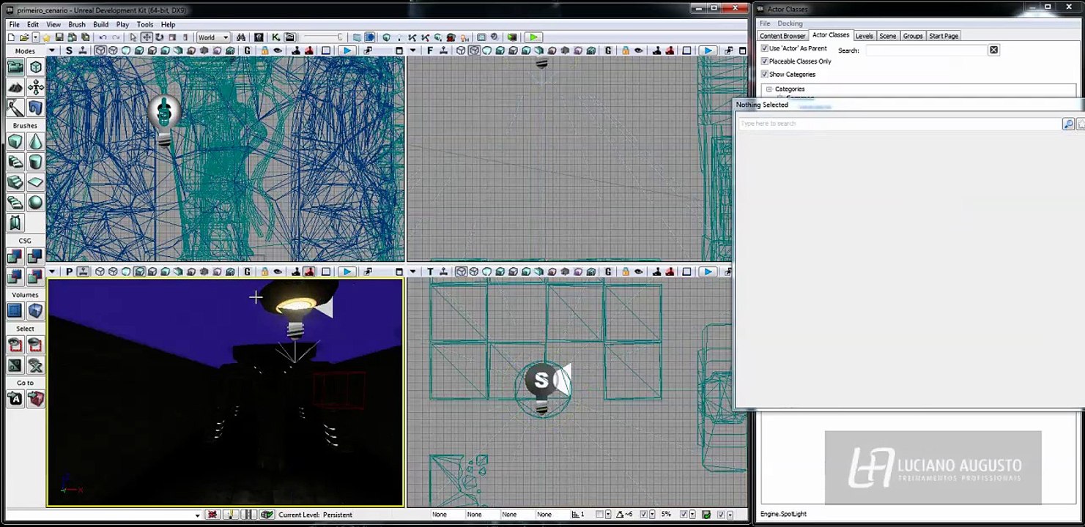Open the World coordinate system dropdown
This screenshot has height=527, width=1085.
213,37
